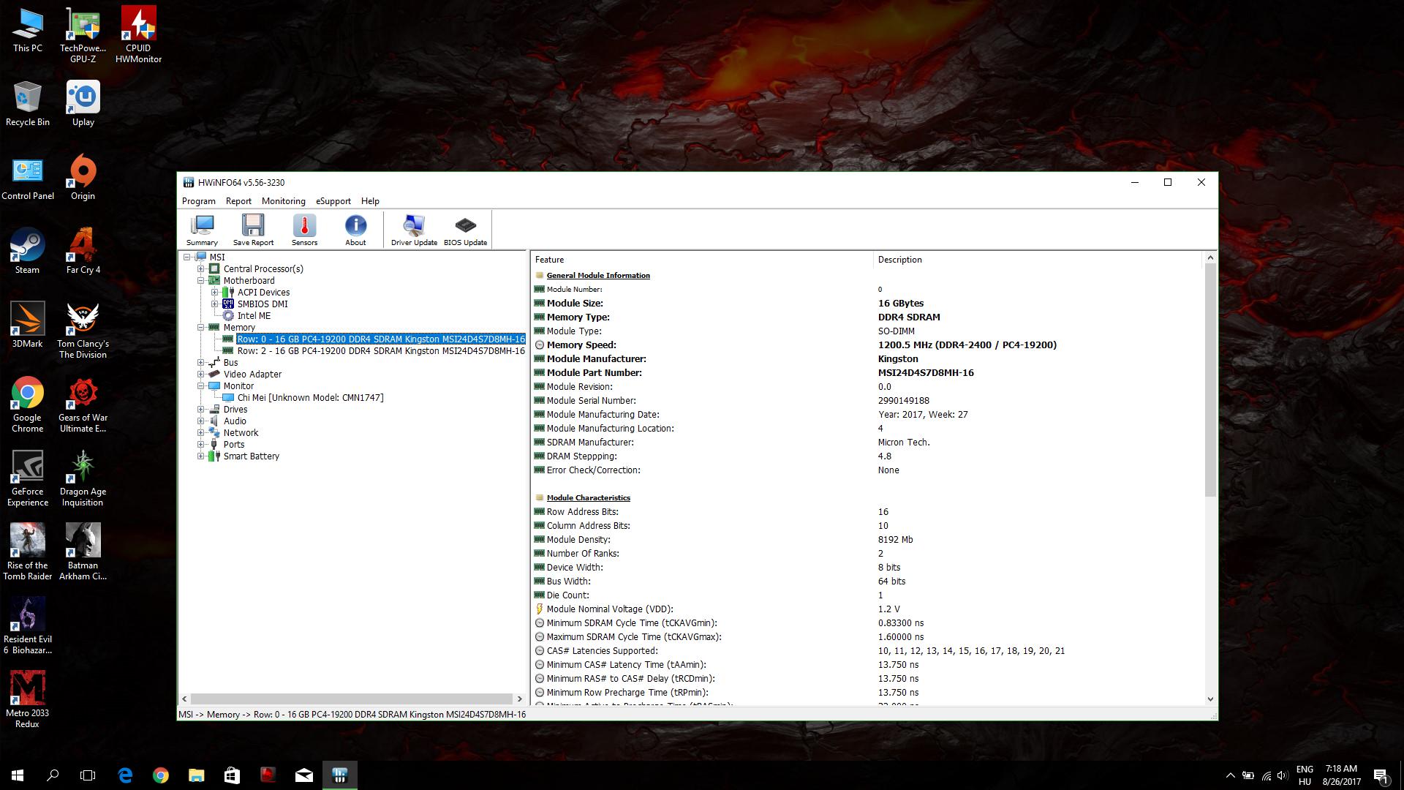Screen dimensions: 1404x790
Task: Select Chi Mei monitor entry
Action: [310, 397]
